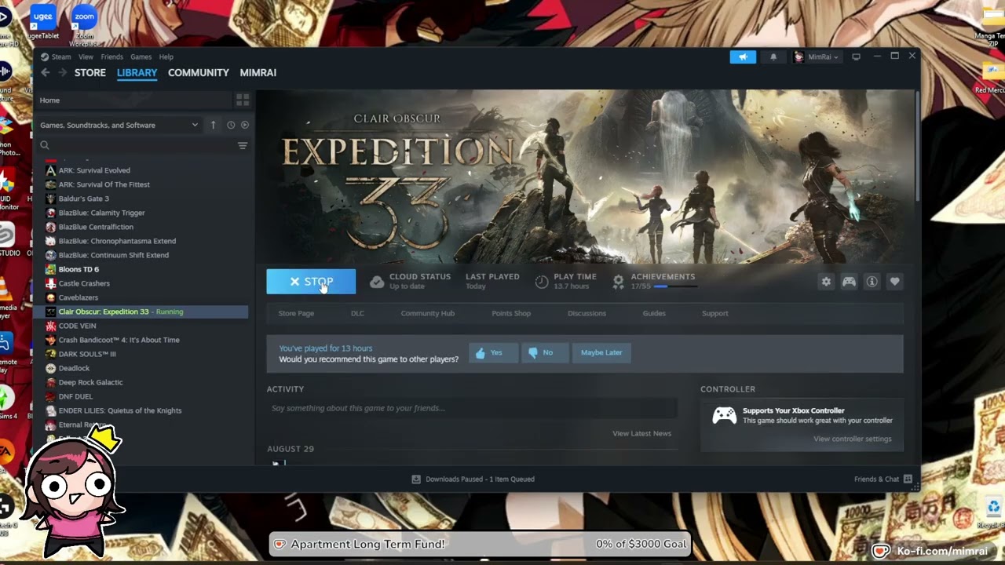This screenshot has height=565, width=1005.
Task: Show recent activity clock filter icon
Action: (231, 125)
